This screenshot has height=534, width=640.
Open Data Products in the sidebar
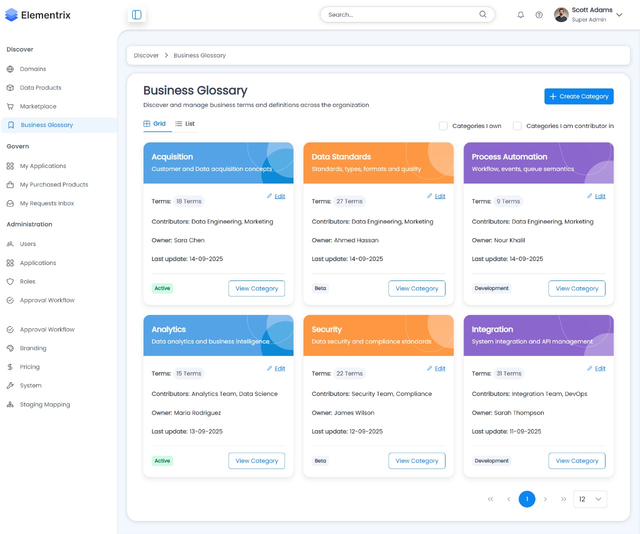coord(40,87)
